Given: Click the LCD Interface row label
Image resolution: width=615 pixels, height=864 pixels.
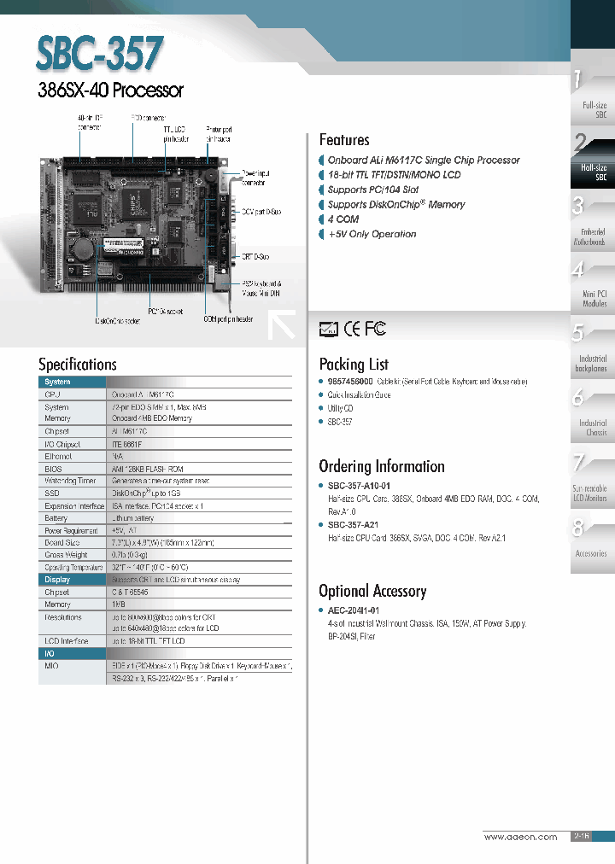Looking at the screenshot, I should 66,641.
